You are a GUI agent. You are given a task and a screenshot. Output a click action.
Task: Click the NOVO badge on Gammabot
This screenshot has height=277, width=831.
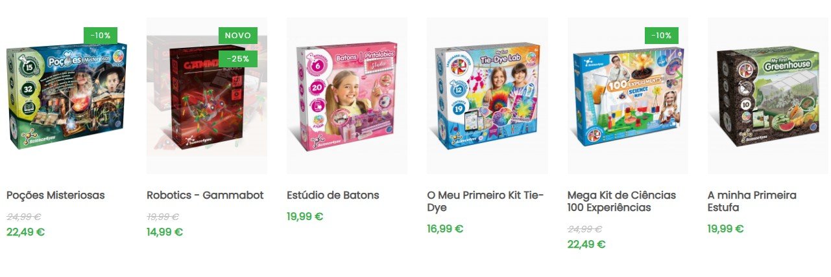coord(238,36)
